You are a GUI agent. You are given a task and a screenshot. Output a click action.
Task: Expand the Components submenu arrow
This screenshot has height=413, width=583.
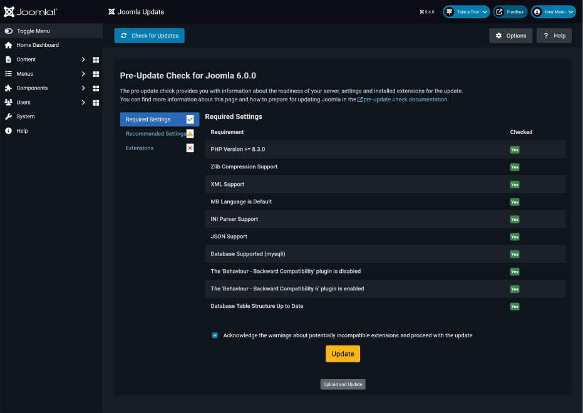(x=83, y=88)
